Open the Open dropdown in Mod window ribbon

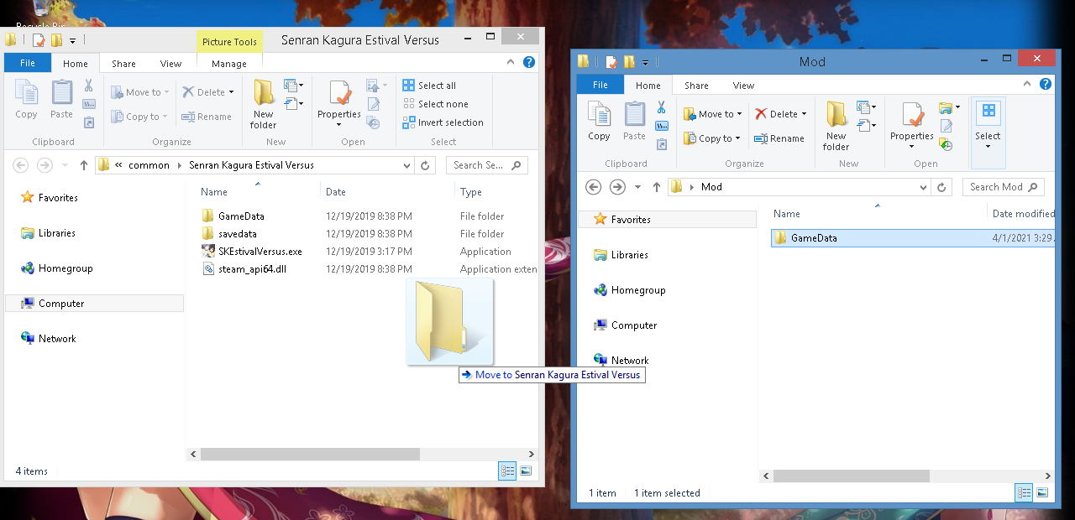coord(950,107)
